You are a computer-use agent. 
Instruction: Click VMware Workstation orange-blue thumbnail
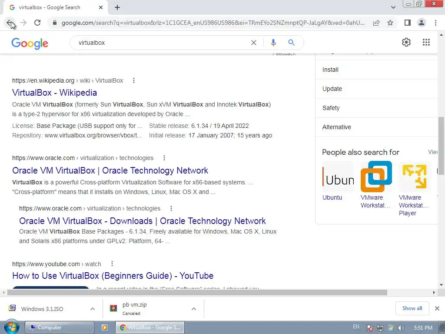(x=376, y=177)
